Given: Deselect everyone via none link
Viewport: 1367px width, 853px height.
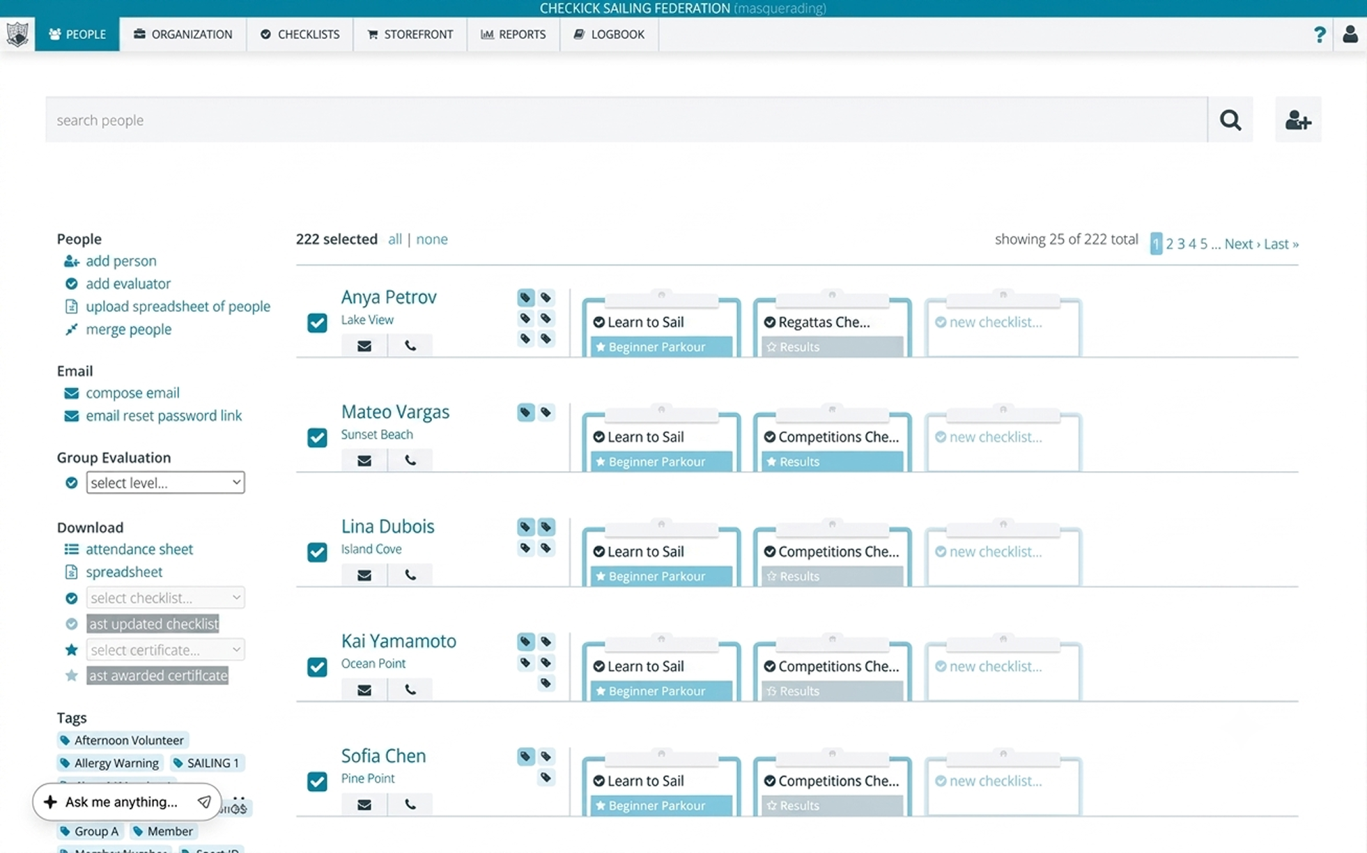Looking at the screenshot, I should pos(432,239).
